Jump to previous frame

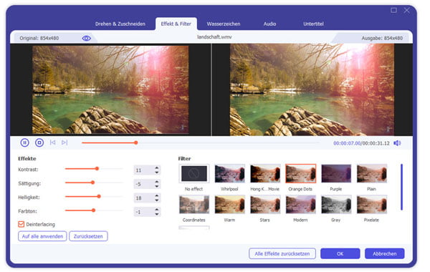point(52,142)
